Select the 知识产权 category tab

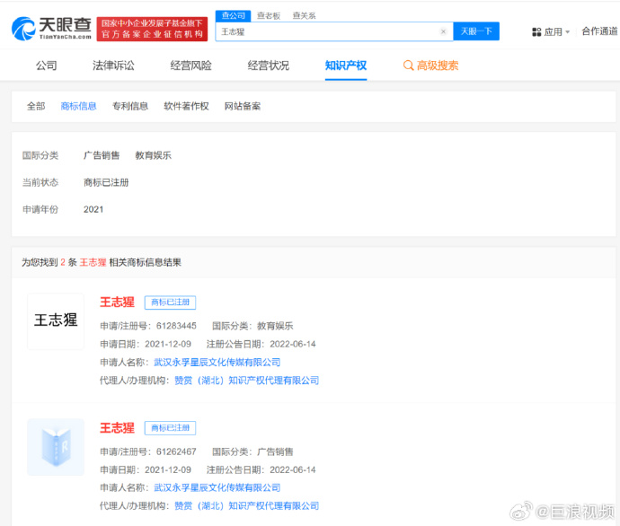(346, 66)
